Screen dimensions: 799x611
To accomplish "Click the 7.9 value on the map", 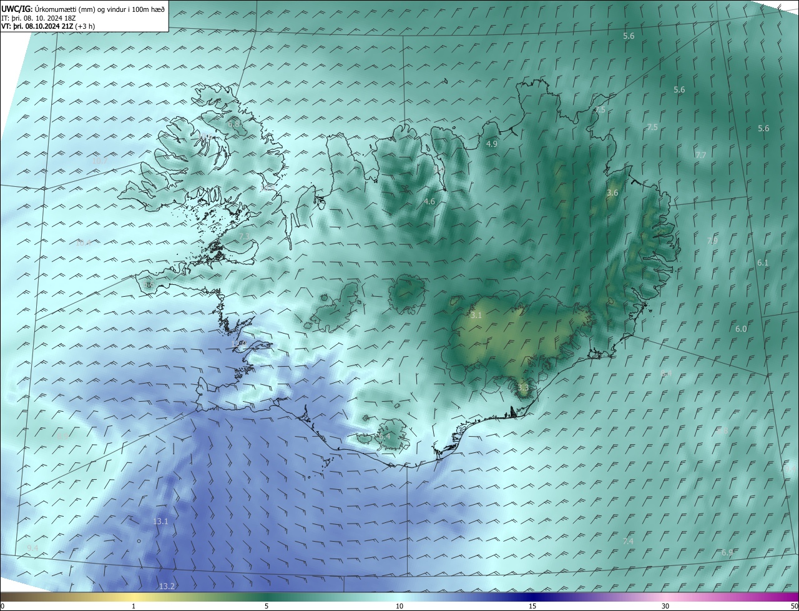I will click(712, 241).
